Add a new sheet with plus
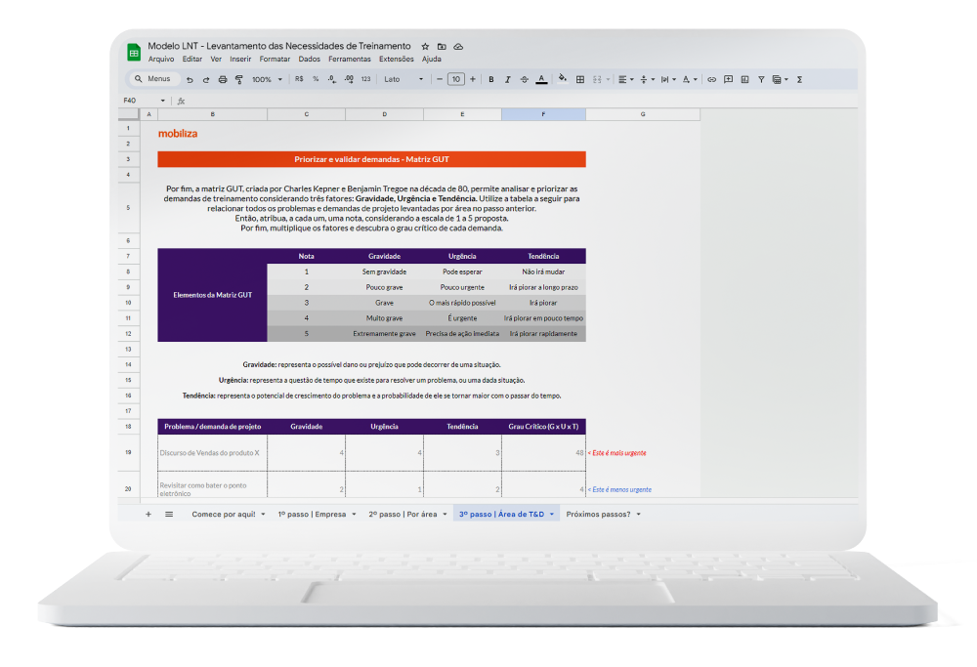 (x=149, y=515)
